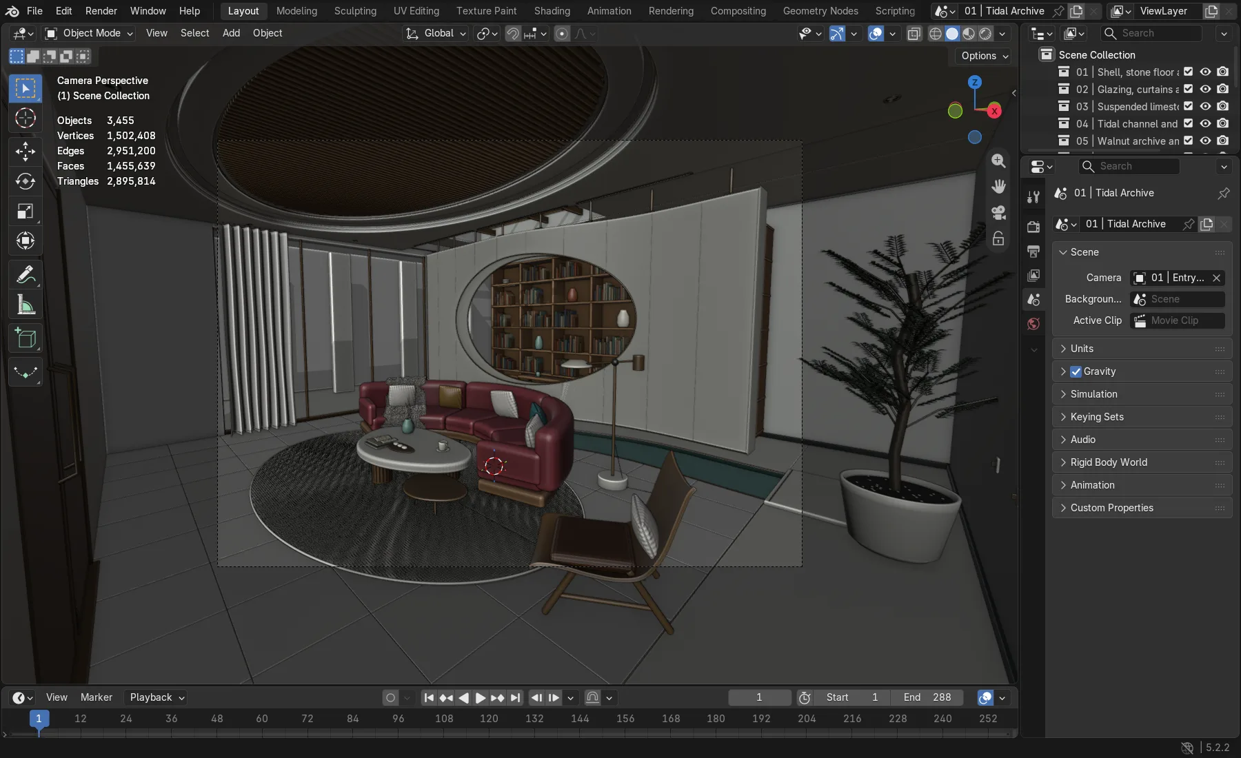Switch to the Geometry Nodes workspace tab
This screenshot has width=1241, height=758.
tap(820, 11)
